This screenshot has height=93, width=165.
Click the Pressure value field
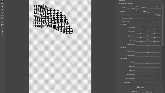[x=136, y=11]
